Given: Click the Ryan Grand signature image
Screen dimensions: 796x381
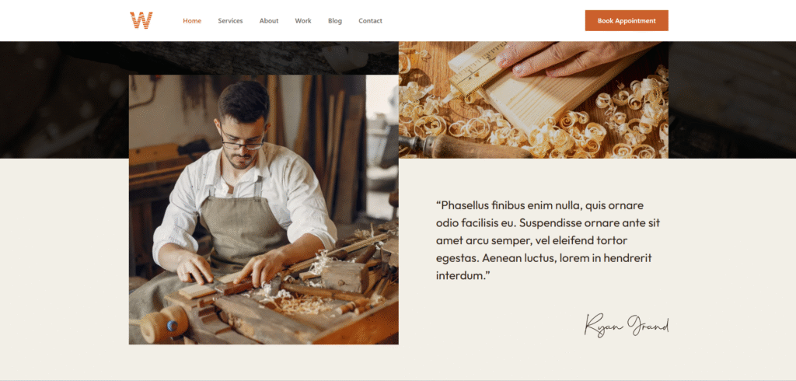Looking at the screenshot, I should pyautogui.click(x=627, y=324).
